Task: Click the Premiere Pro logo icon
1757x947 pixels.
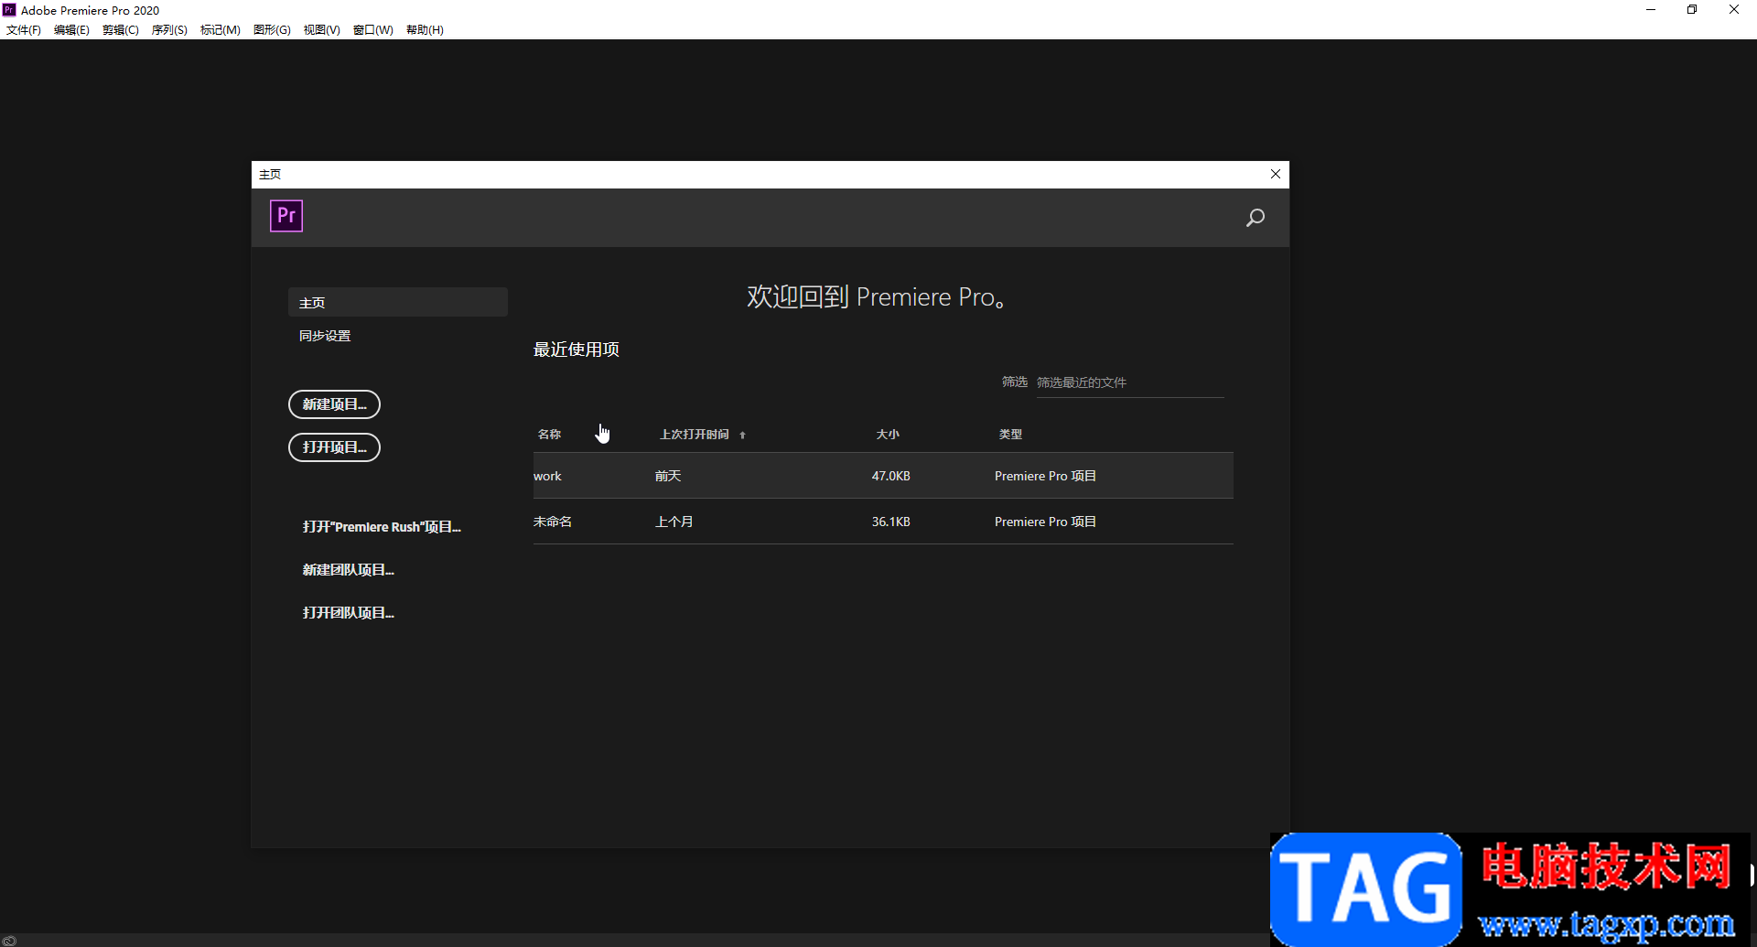Action: pyautogui.click(x=286, y=216)
